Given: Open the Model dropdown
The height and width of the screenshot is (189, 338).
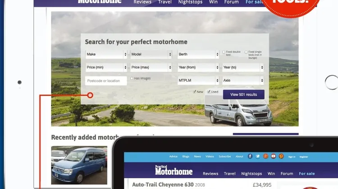Looking at the screenshot, I should click(x=151, y=54).
